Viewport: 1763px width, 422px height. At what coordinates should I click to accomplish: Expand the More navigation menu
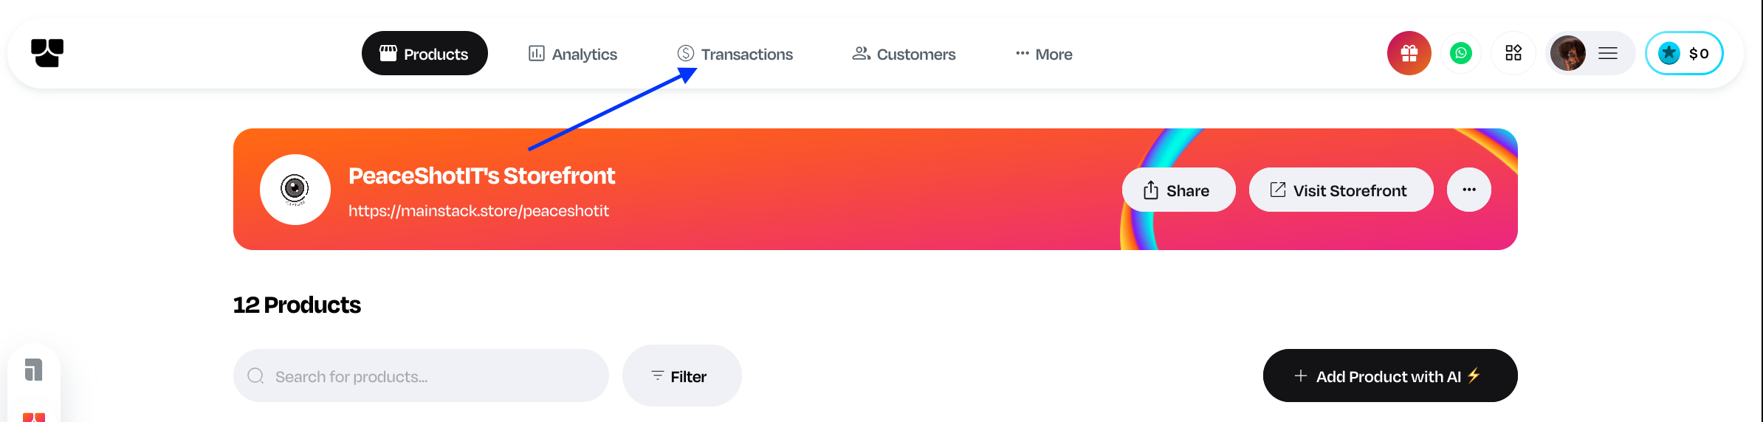tap(1044, 54)
